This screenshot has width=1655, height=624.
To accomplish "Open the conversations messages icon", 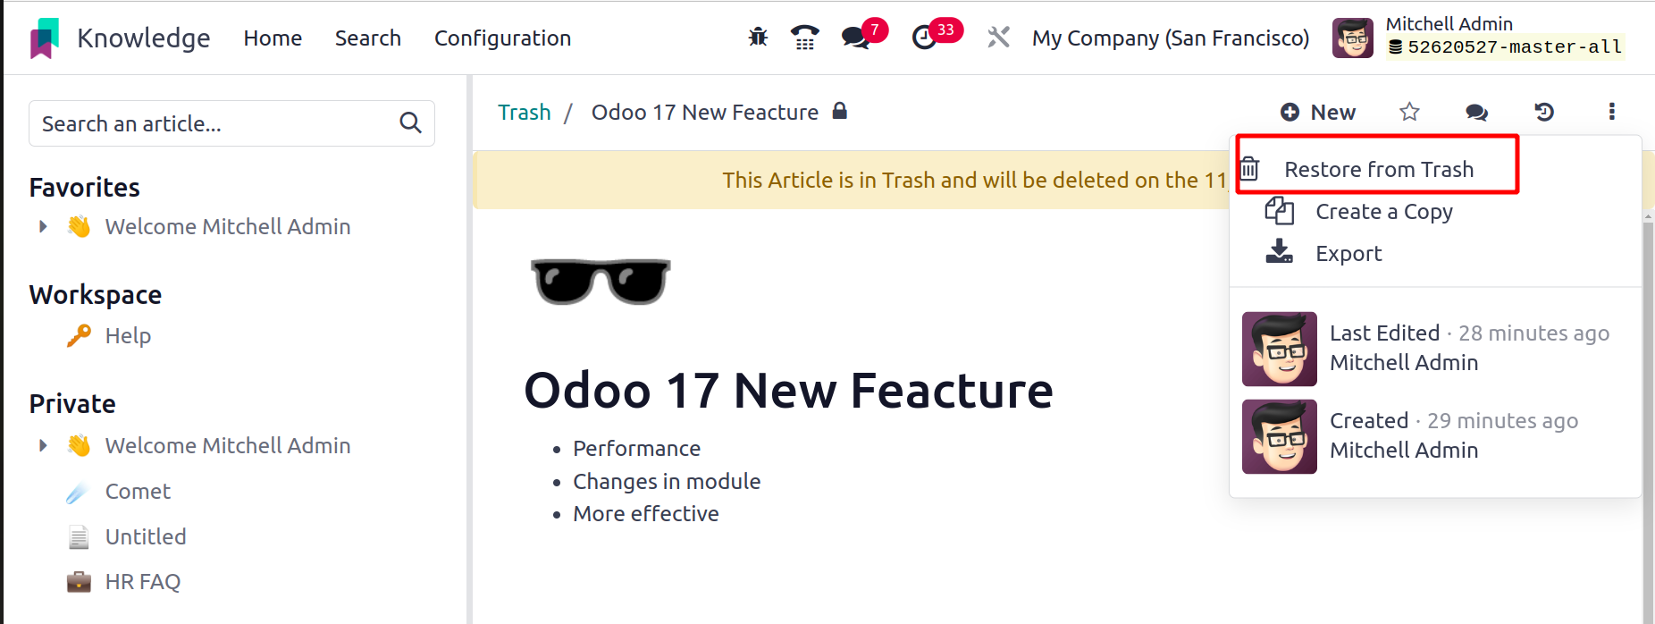I will [x=855, y=38].
